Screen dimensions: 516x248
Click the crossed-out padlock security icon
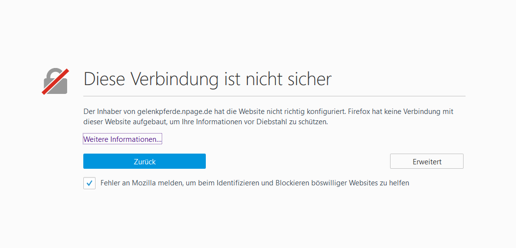pos(55,81)
